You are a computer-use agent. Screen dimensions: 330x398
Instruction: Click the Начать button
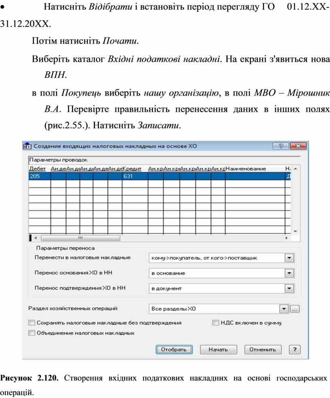218,349
